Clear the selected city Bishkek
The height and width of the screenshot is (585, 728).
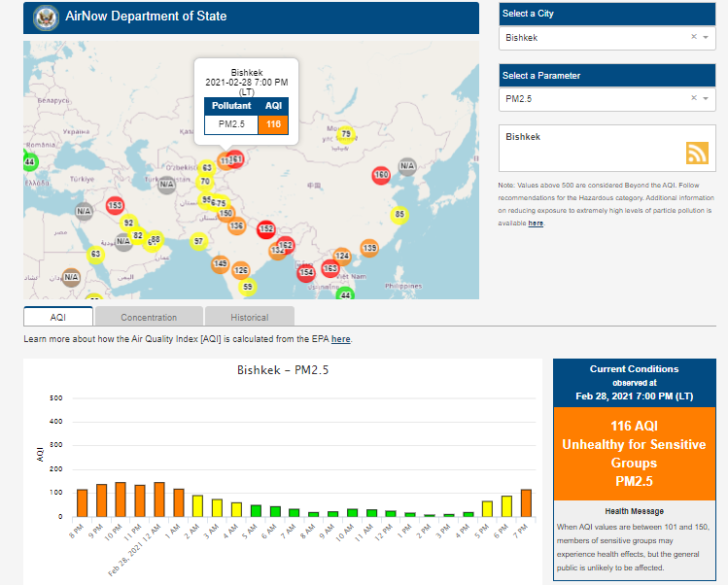coord(694,38)
